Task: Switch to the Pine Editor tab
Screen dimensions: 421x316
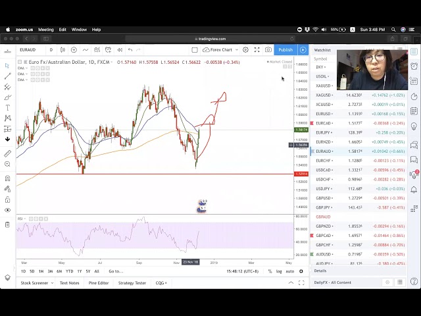Action: (x=98, y=283)
